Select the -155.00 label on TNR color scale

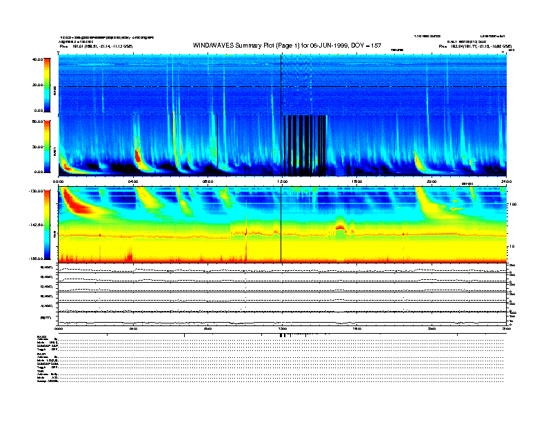click(x=36, y=259)
